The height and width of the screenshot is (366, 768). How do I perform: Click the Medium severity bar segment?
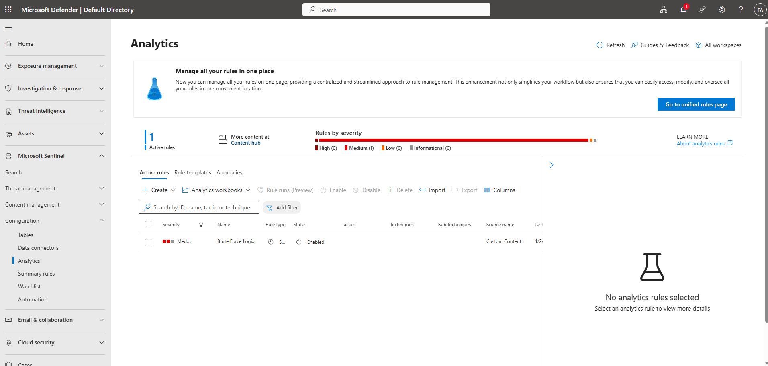pyautogui.click(x=454, y=140)
